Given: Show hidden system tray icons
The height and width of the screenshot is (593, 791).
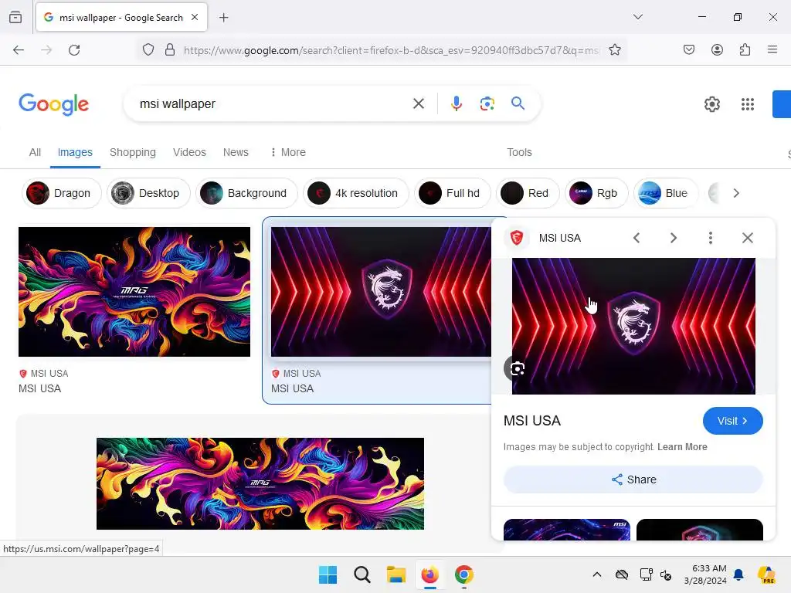Looking at the screenshot, I should click(x=597, y=574).
